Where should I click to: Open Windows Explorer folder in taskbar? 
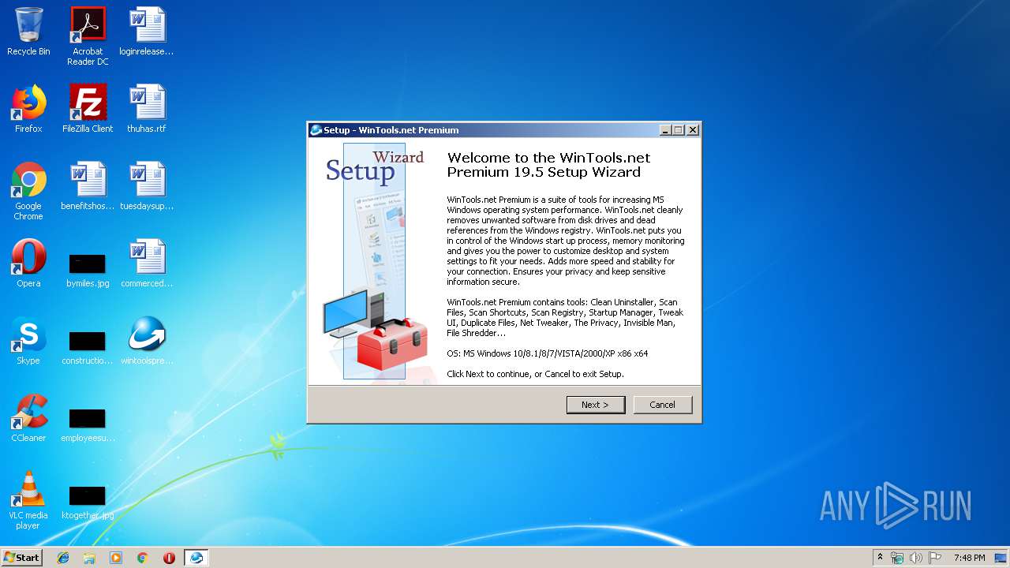coord(89,558)
